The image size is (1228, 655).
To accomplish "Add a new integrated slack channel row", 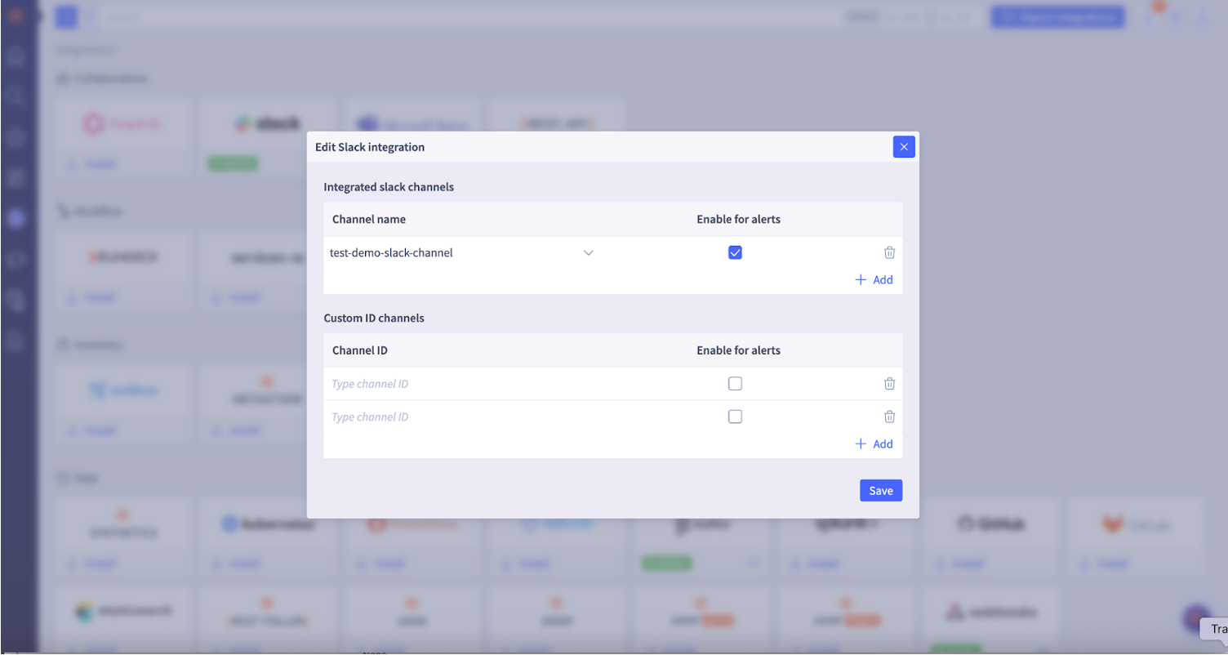I will (874, 279).
